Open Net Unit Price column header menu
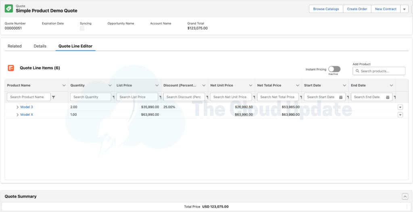 point(251,85)
